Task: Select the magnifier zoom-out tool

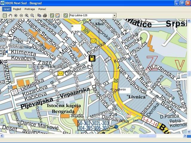Action: pyautogui.click(x=32, y=15)
